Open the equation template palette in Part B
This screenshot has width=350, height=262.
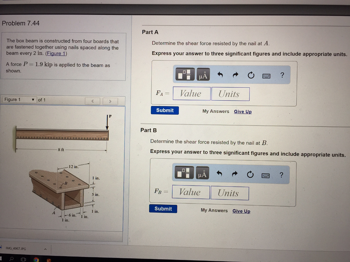[x=183, y=174]
